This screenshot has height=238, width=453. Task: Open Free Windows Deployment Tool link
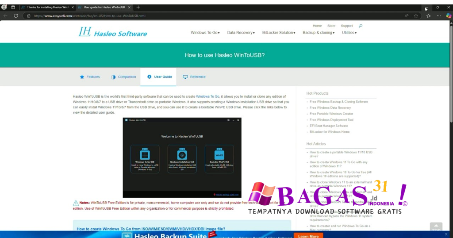coord(331,120)
